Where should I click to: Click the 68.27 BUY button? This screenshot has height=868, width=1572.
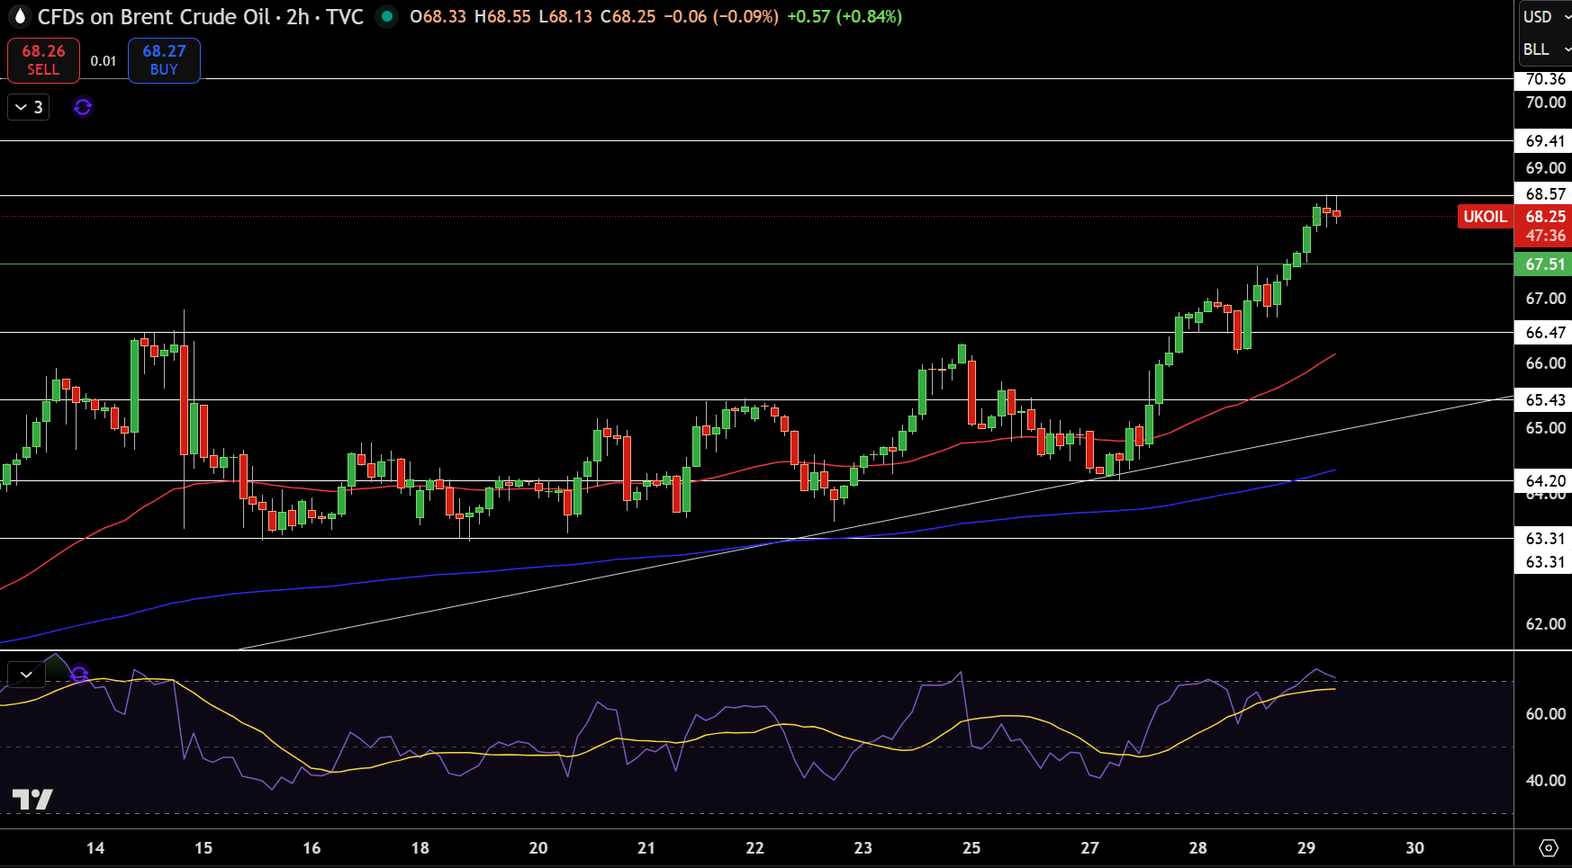click(x=164, y=60)
